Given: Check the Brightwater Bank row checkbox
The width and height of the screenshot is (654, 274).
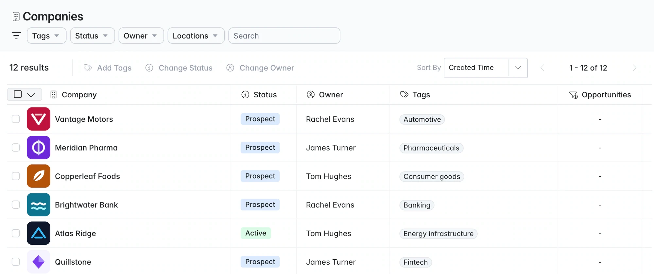Looking at the screenshot, I should (16, 205).
